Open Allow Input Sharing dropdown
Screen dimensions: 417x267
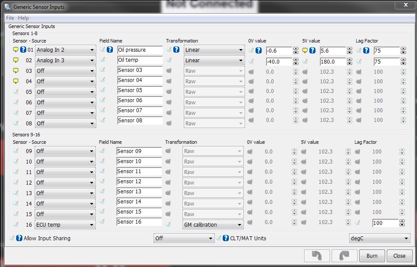(x=184, y=238)
